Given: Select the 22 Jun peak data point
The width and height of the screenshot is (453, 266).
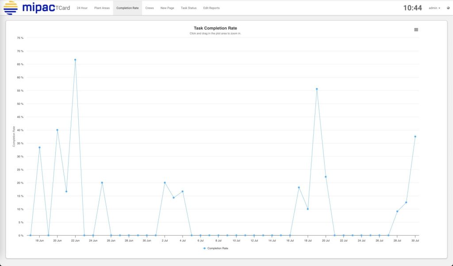Looking at the screenshot, I should [x=75, y=60].
